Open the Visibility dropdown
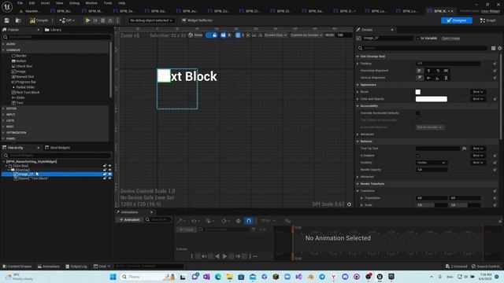This screenshot has width=504, height=283. click(431, 163)
